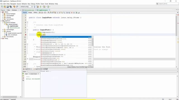179x100 pixels.
Task: Expand Generated Code fold at line 19
Action: tap(27, 59)
